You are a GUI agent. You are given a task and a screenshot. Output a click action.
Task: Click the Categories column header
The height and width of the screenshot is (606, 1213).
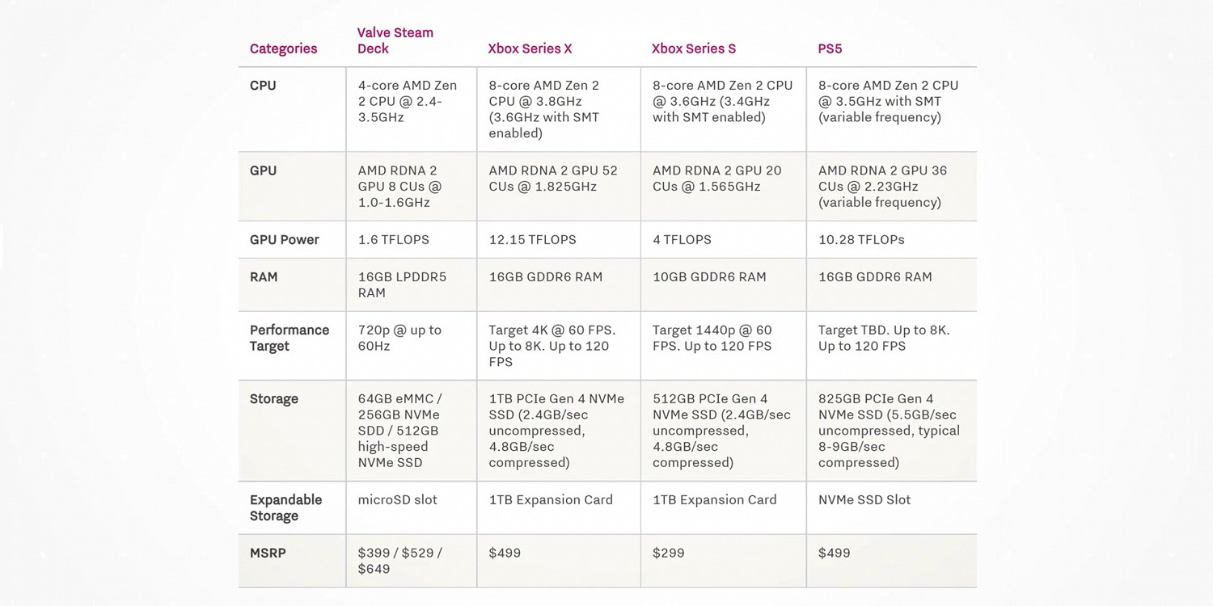283,48
